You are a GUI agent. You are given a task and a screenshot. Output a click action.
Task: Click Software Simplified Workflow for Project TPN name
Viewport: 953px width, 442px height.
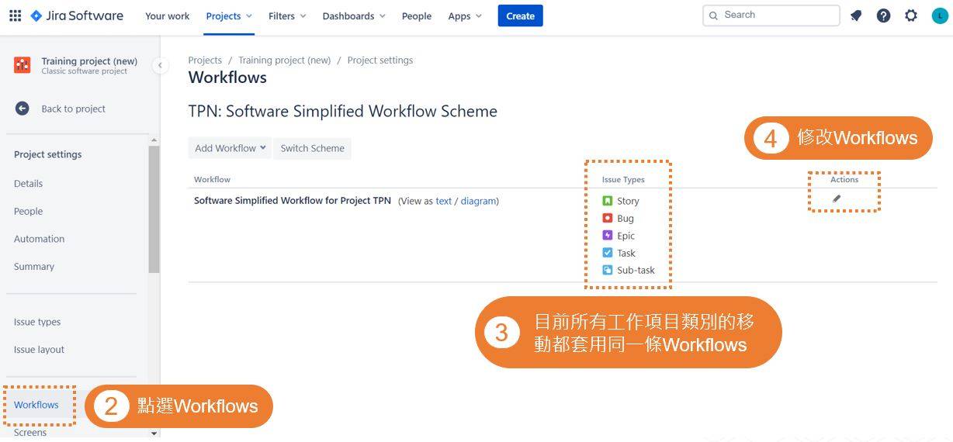(x=293, y=200)
